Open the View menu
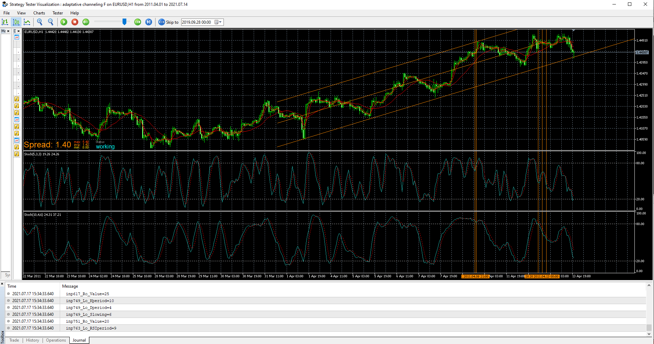This screenshot has width=654, height=344. pyautogui.click(x=21, y=13)
